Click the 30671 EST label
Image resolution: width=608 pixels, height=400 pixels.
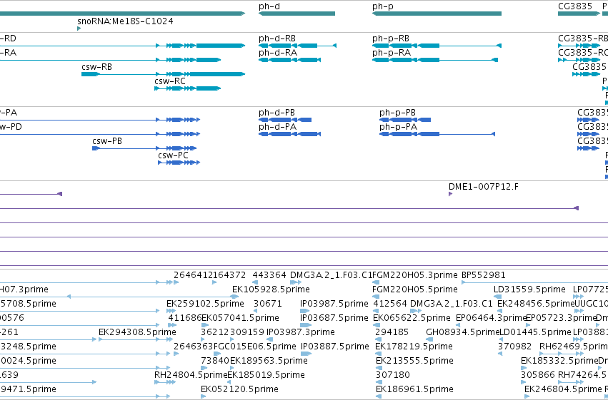[x=267, y=304]
